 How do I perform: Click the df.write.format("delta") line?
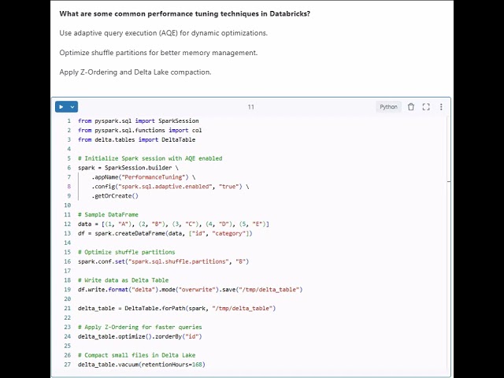pos(191,290)
